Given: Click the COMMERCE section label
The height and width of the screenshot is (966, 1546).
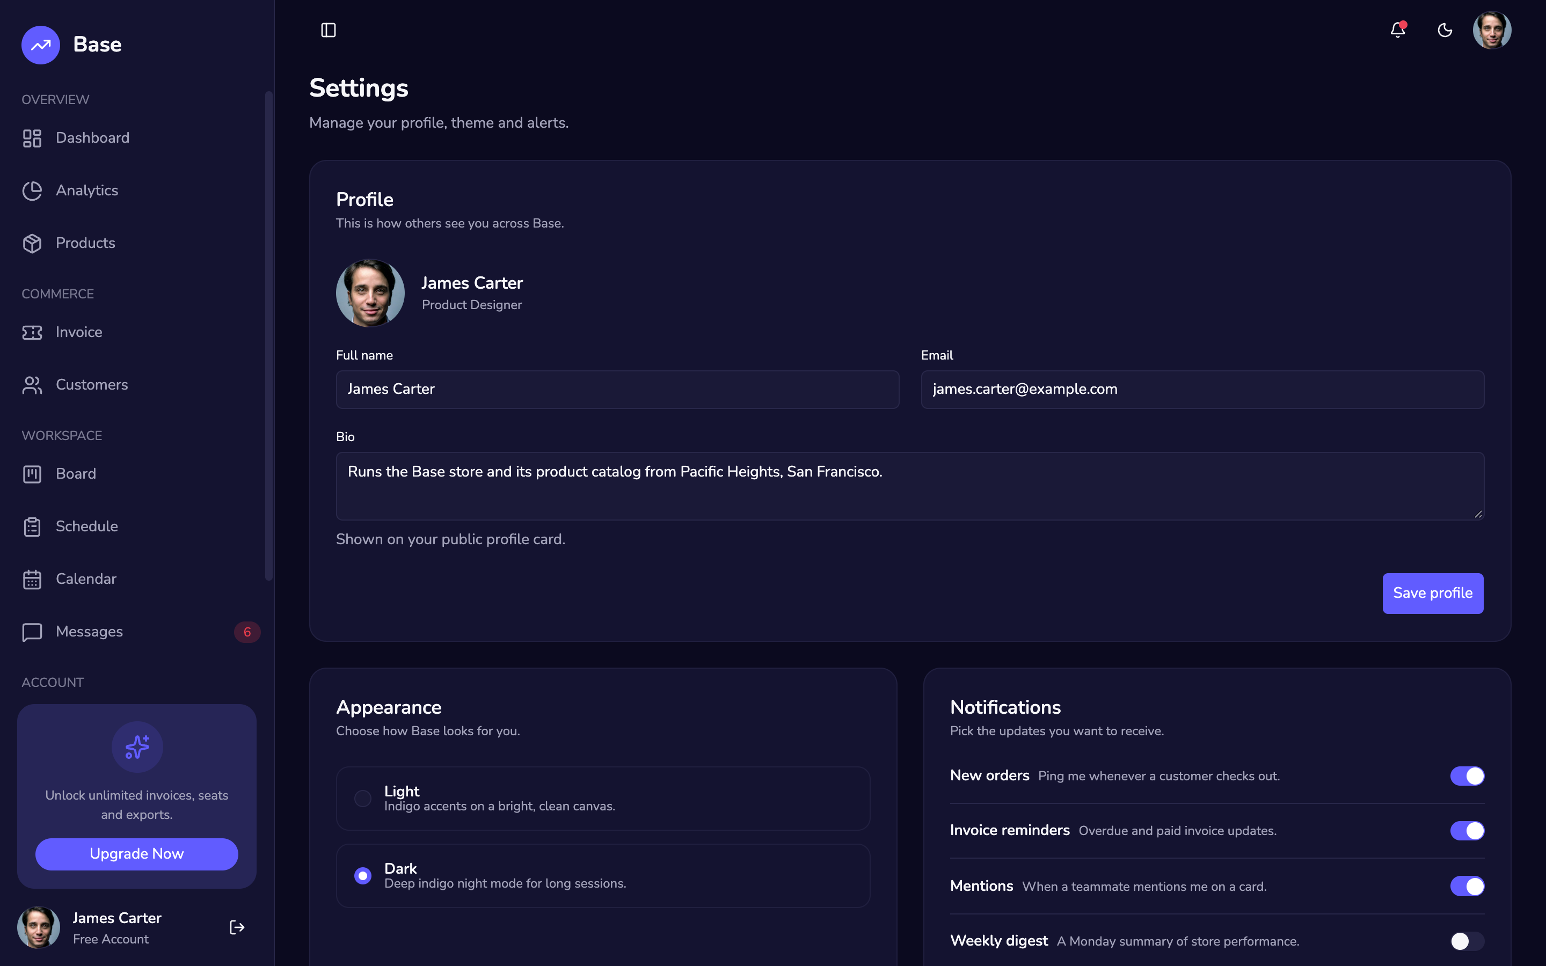Looking at the screenshot, I should pos(57,294).
